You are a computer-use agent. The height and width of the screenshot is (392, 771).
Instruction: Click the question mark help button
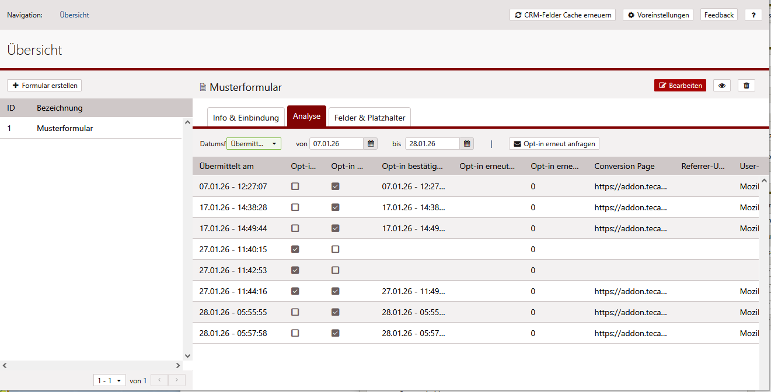(x=753, y=15)
